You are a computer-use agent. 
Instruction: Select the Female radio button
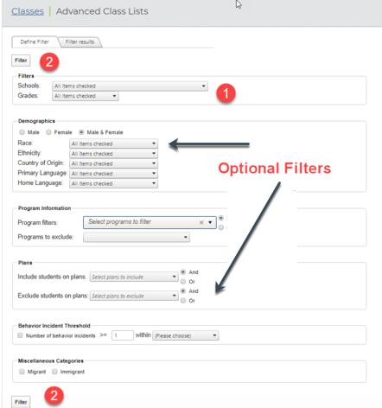(48, 132)
